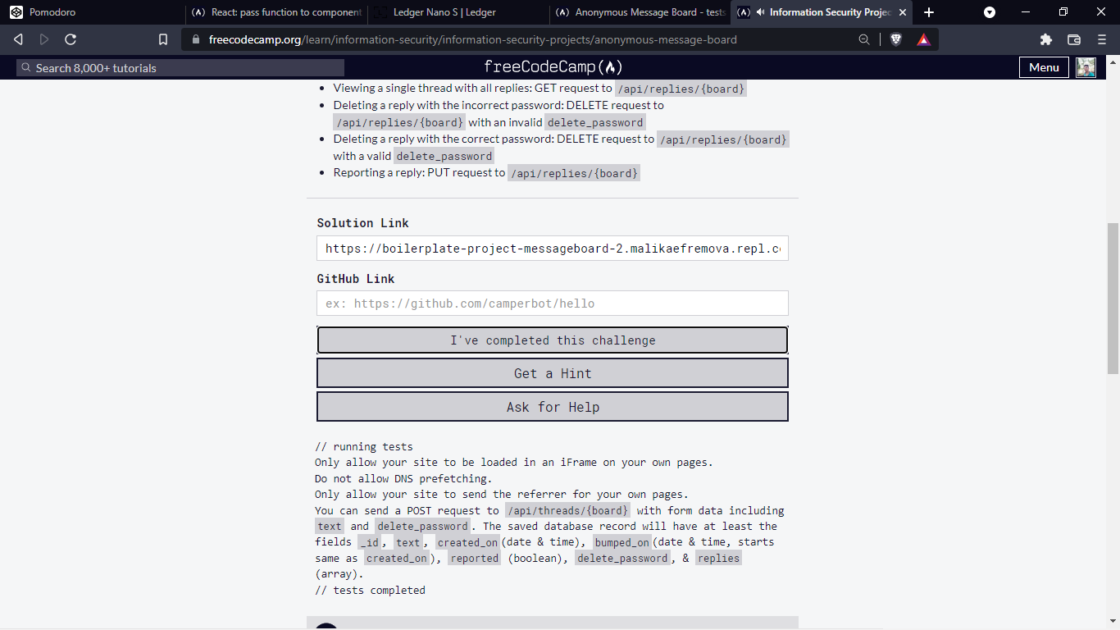Open the freeCodeCamp Menu

[x=1044, y=67]
